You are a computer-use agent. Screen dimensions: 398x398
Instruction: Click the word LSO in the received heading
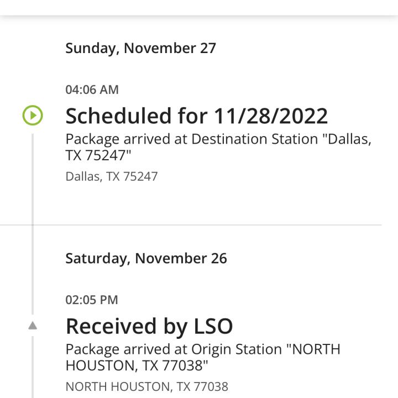click(x=213, y=326)
